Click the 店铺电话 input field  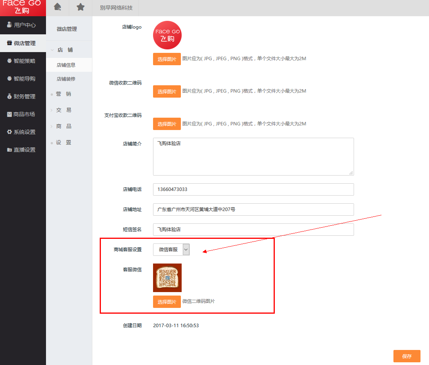tap(253, 189)
